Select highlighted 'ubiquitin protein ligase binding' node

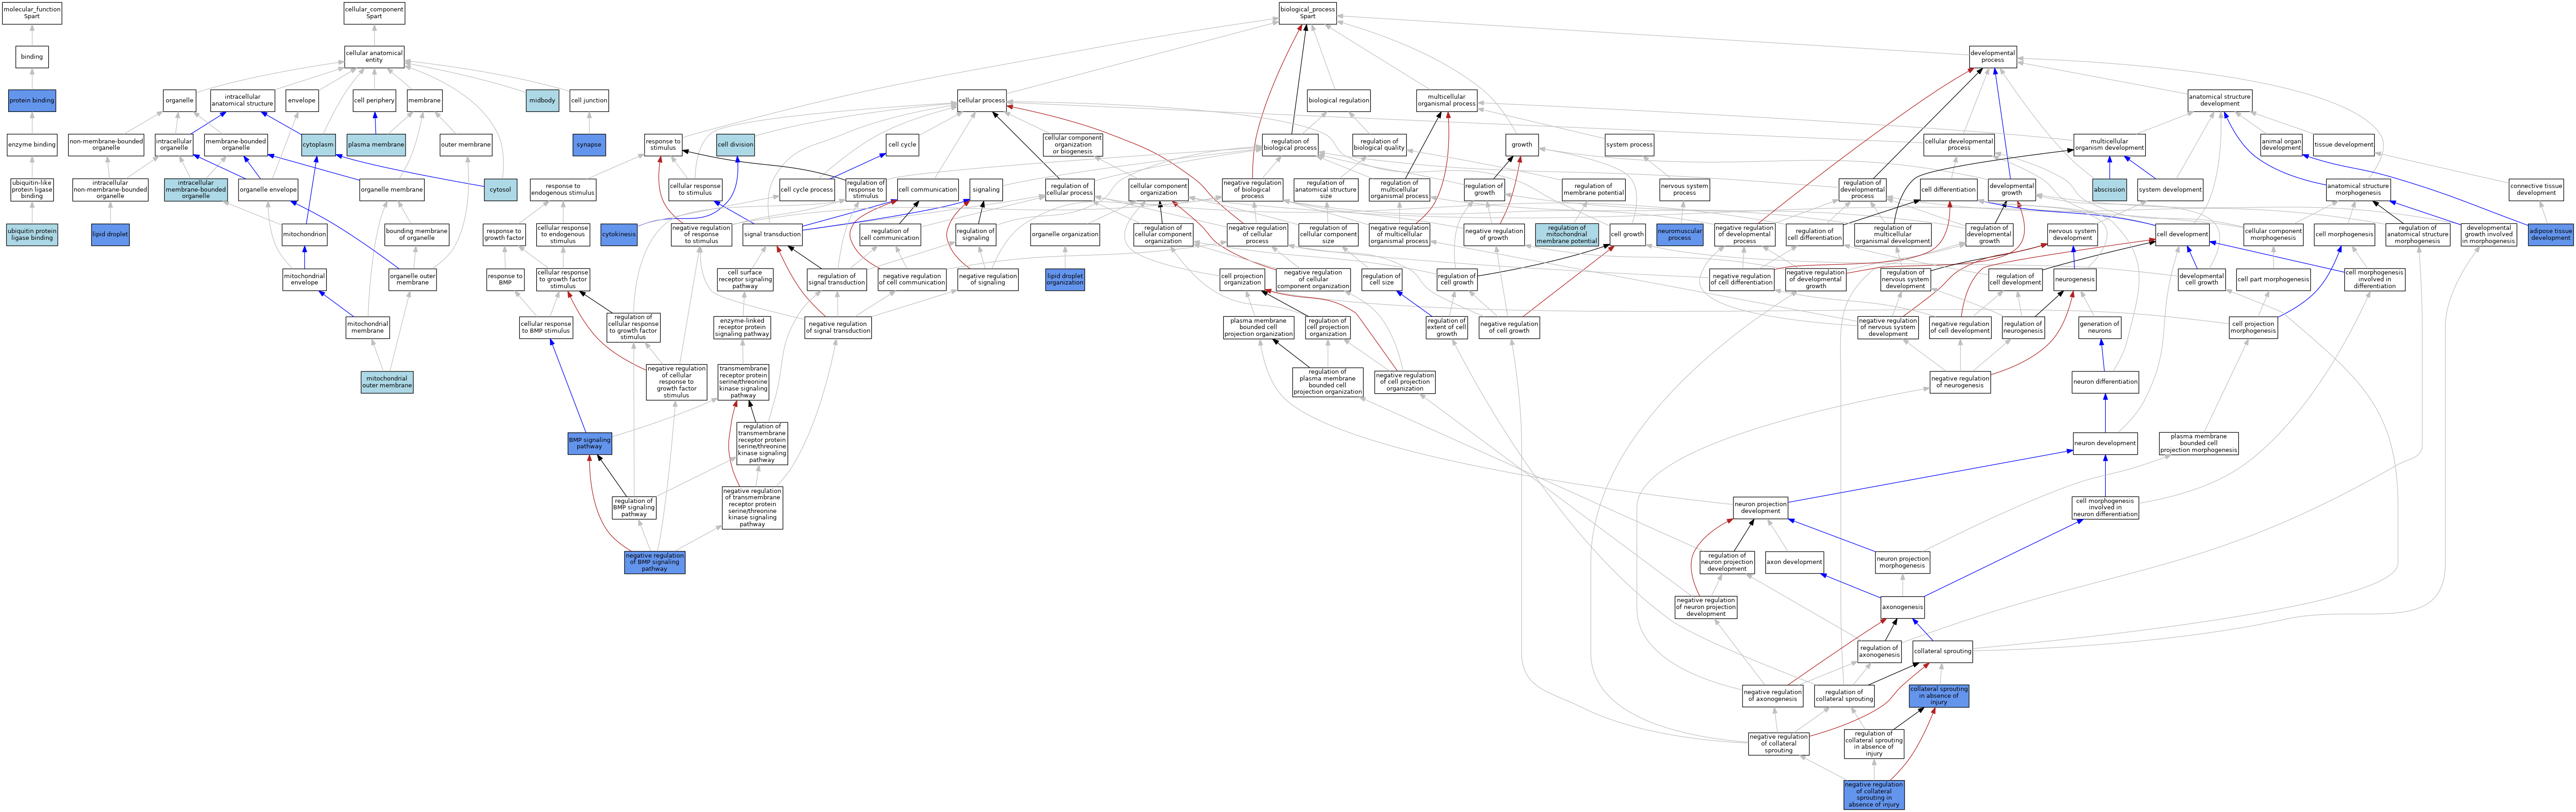click(x=32, y=235)
